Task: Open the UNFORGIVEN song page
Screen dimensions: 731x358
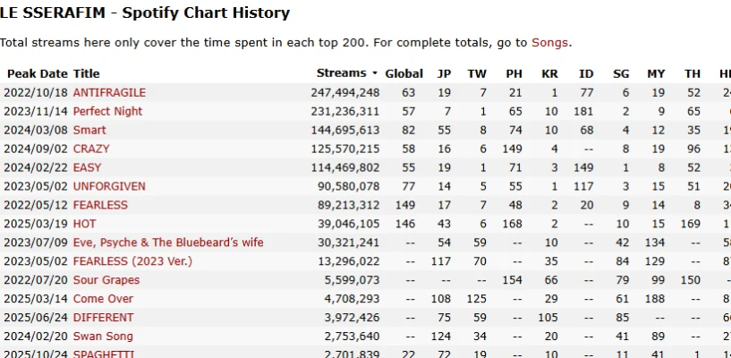Action: click(x=109, y=186)
